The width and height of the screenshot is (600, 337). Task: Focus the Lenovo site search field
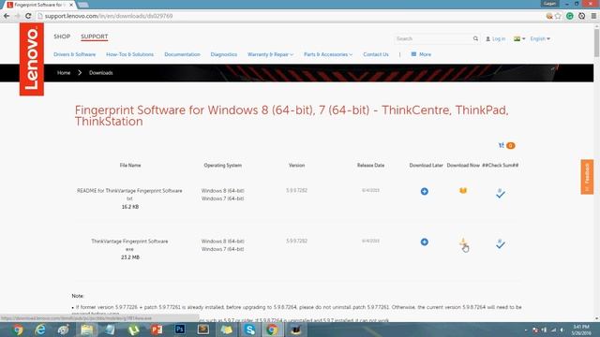432,38
